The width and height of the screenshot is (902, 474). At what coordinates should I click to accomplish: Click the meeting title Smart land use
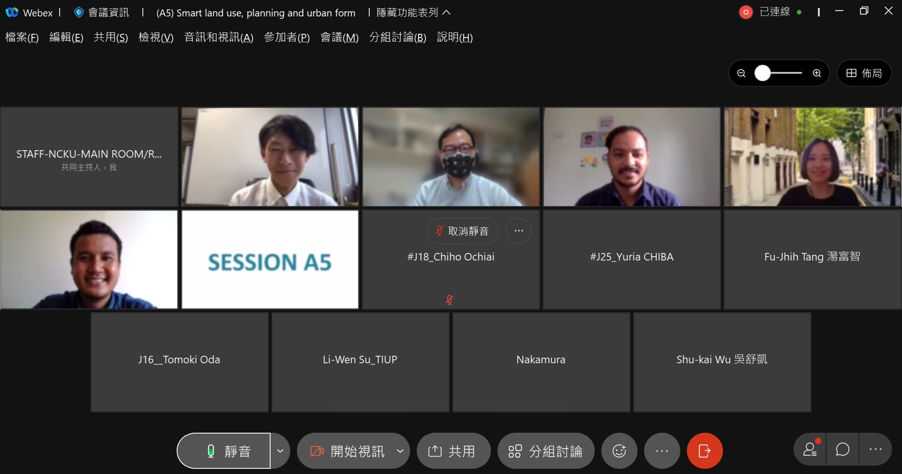tap(256, 13)
